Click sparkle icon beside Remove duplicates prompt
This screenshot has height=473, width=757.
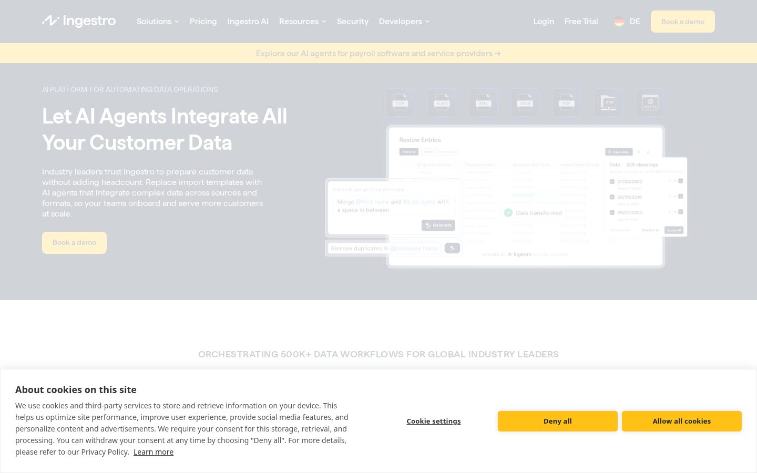452,248
